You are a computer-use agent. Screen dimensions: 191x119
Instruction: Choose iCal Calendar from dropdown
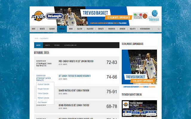pos(42,102)
